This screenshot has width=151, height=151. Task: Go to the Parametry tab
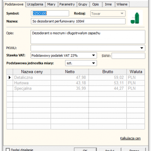(67, 5)
